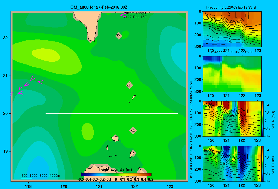This screenshot has width=278, height=189.
Task: Click the longitude 122 label under main map
Action: click(x=135, y=186)
